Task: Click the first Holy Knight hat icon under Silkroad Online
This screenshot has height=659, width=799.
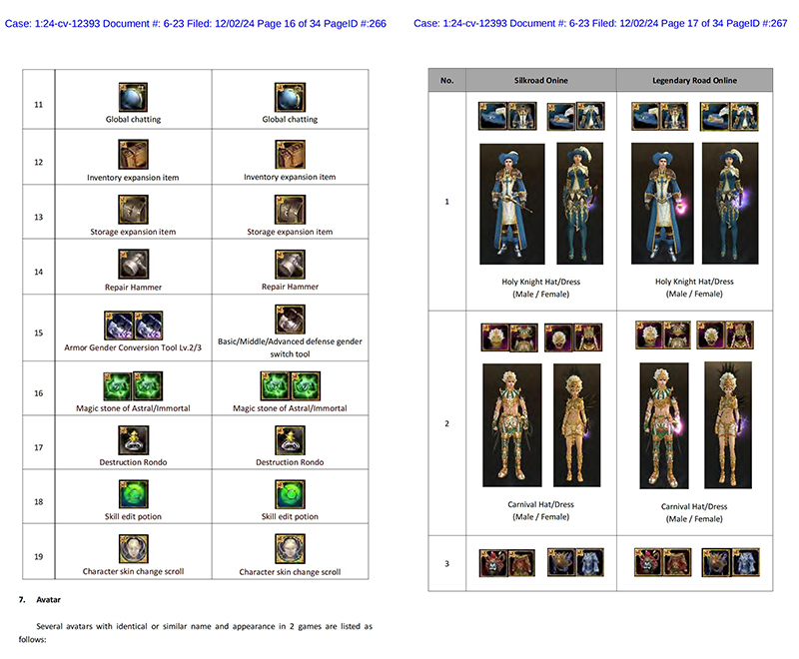Action: (493, 116)
